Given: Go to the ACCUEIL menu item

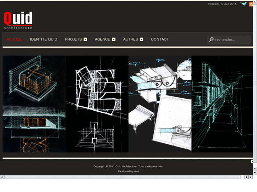Looking at the screenshot, I should pos(14,39).
